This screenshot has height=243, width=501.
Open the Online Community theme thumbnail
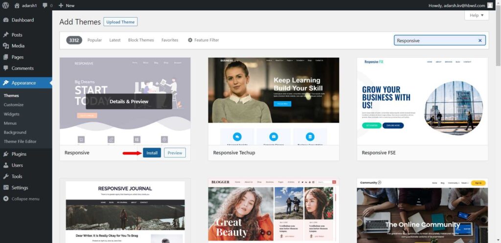(x=422, y=211)
